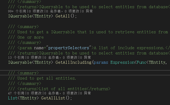This screenshot has height=105, width=170.
Task: Click the 'List' type before GetAllList
Action: [13, 98]
